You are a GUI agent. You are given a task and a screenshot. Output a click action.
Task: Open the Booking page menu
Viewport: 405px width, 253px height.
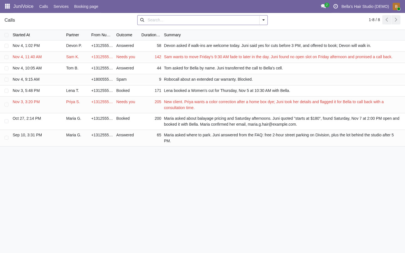coord(86,6)
